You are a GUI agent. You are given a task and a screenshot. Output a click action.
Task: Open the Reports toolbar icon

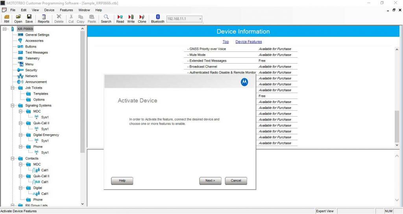tap(43, 19)
